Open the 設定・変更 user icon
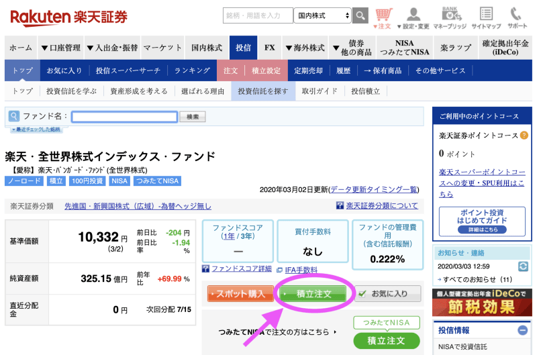 (413, 19)
